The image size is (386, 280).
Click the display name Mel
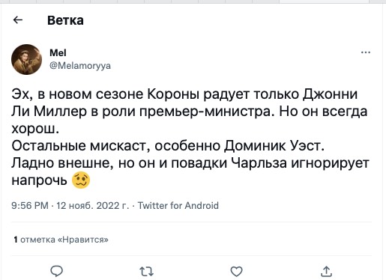(58, 52)
